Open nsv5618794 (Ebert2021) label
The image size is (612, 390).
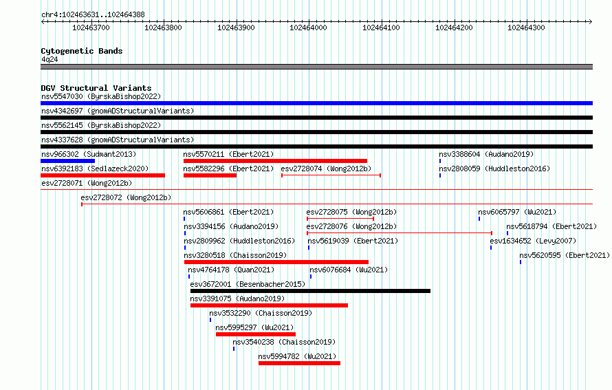(551, 226)
